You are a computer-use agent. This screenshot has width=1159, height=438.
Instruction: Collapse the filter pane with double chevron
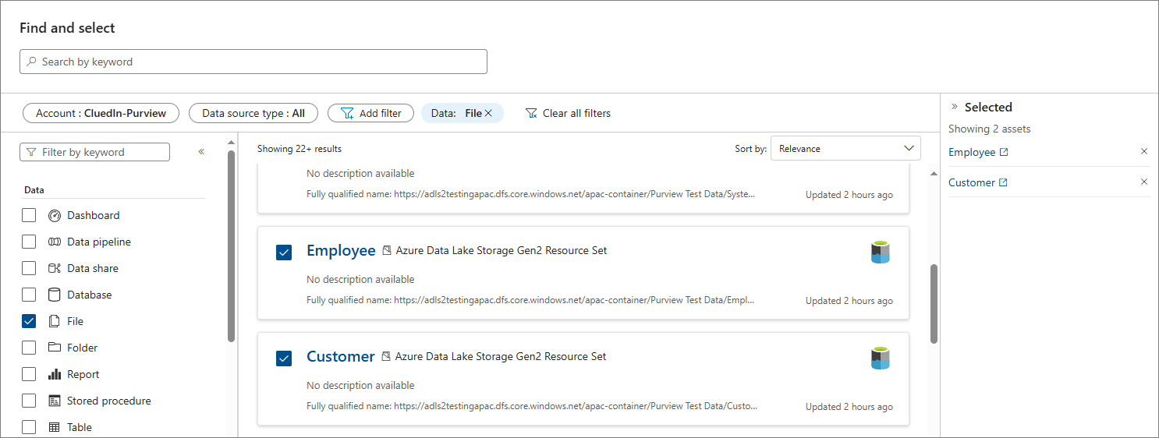click(201, 152)
